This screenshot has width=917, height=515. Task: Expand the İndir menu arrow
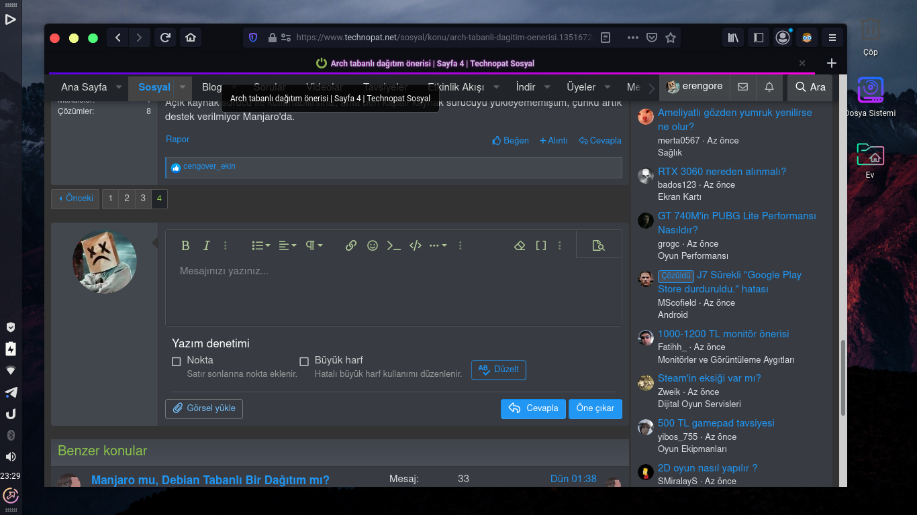click(547, 87)
